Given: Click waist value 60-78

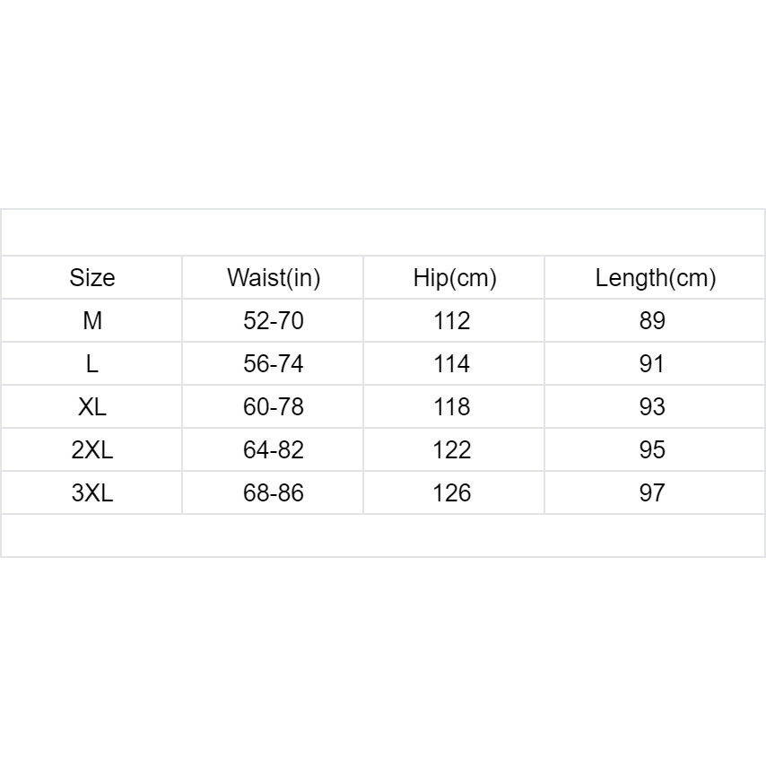Looking at the screenshot, I should 274,407.
